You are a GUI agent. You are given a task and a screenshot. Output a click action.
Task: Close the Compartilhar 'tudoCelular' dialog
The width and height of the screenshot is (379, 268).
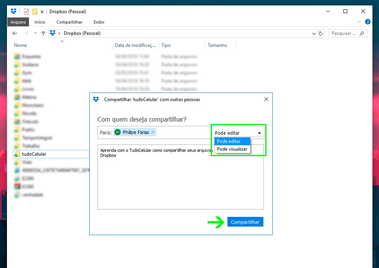(266, 99)
